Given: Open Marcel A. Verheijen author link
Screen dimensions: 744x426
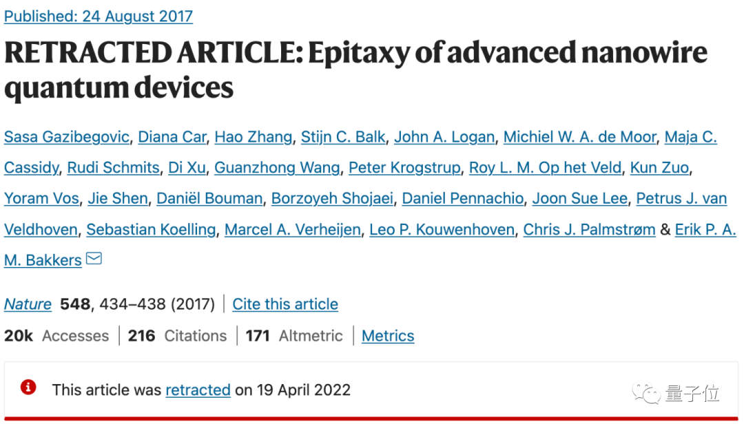Looking at the screenshot, I should click(x=293, y=230).
